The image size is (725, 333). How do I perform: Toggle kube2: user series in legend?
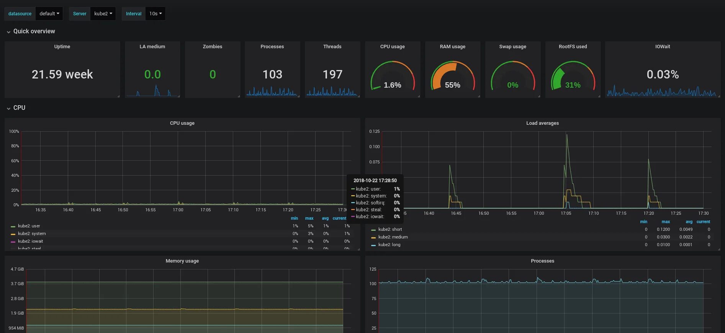[29, 226]
